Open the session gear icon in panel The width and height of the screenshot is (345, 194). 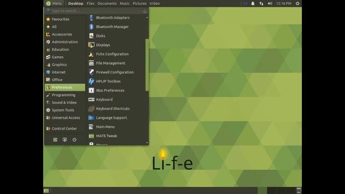coord(298,4)
